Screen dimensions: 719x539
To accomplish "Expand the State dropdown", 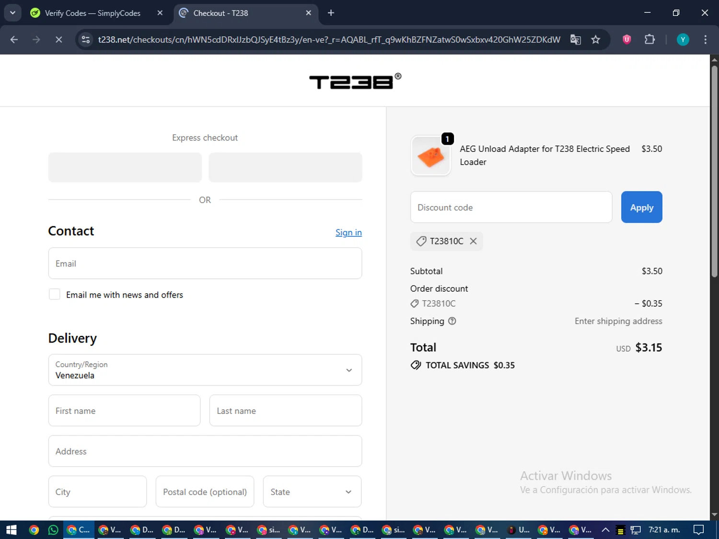I will 312,492.
